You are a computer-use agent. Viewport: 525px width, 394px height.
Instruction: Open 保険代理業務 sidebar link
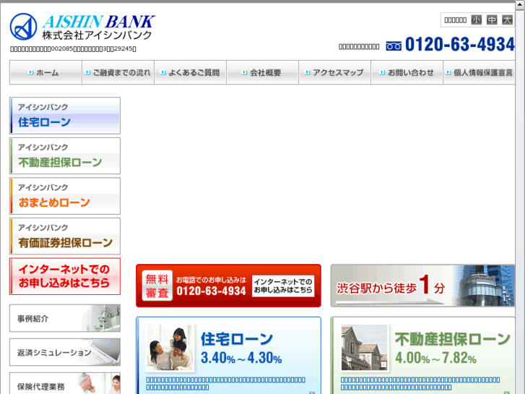(65, 384)
